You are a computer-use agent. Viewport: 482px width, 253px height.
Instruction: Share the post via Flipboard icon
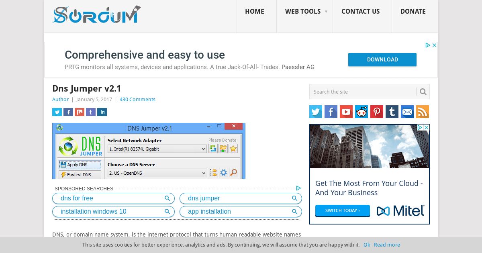pos(80,112)
